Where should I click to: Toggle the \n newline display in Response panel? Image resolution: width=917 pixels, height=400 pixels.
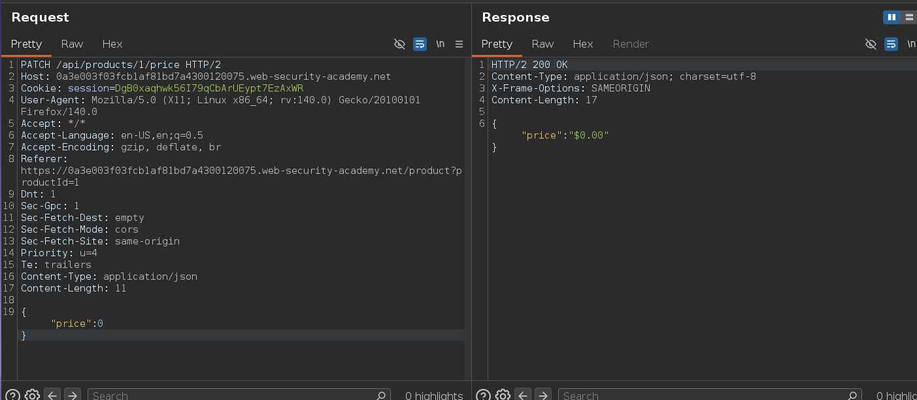point(911,44)
